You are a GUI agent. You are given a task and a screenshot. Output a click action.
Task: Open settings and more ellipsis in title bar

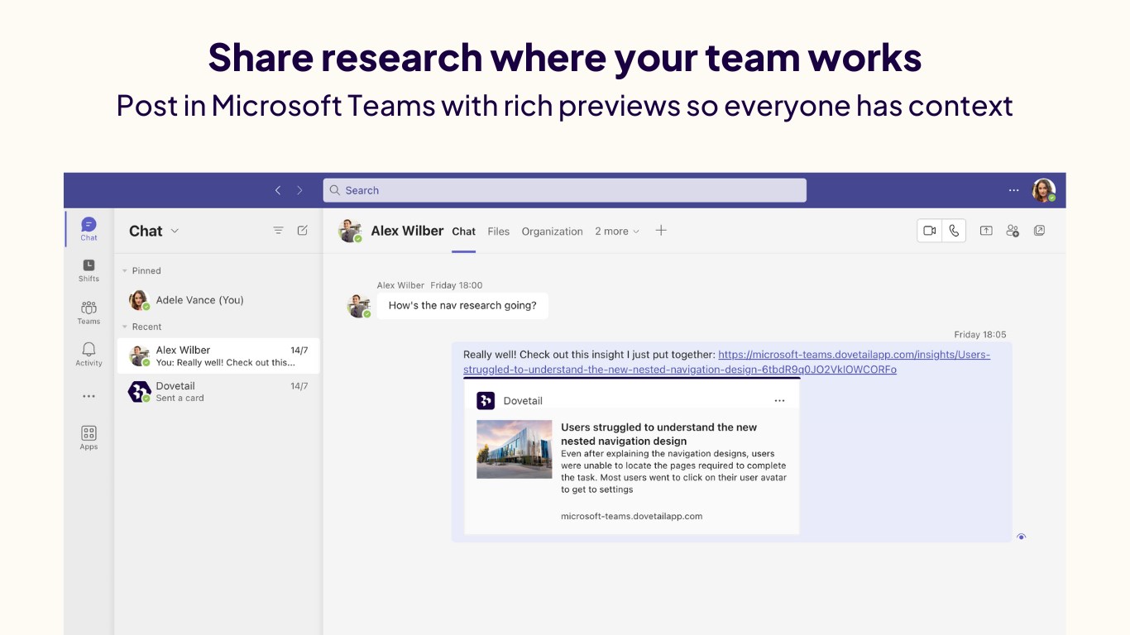click(1013, 190)
